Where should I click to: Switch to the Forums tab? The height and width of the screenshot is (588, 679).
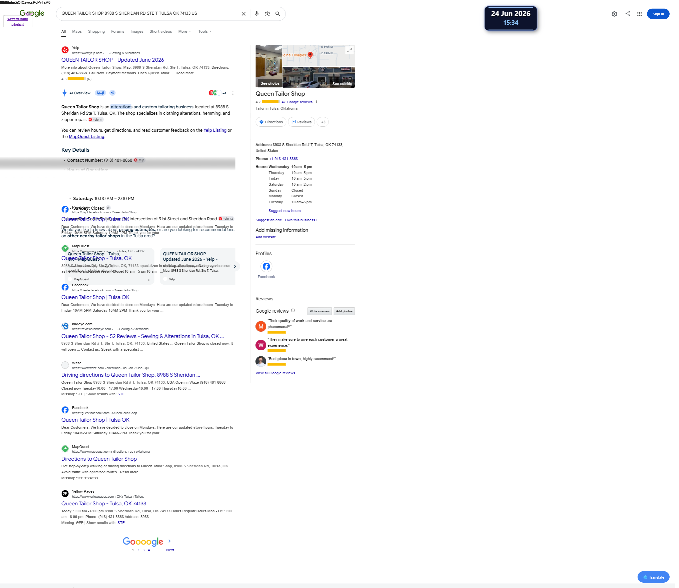click(x=117, y=31)
